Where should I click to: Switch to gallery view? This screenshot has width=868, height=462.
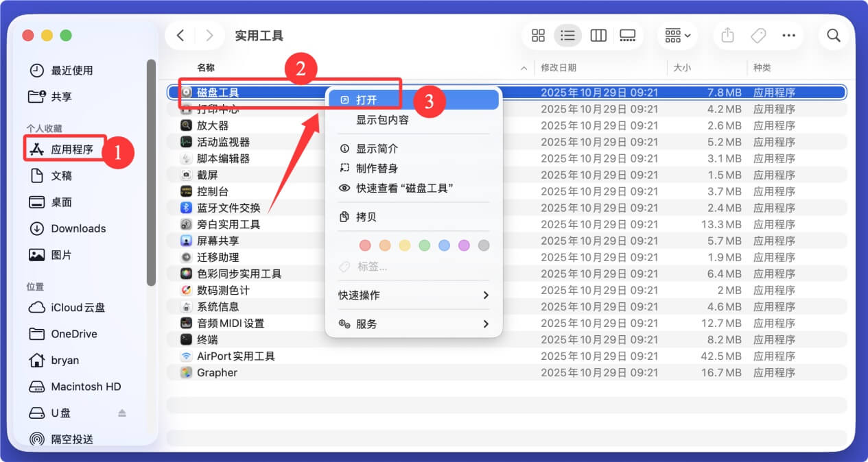coord(627,35)
